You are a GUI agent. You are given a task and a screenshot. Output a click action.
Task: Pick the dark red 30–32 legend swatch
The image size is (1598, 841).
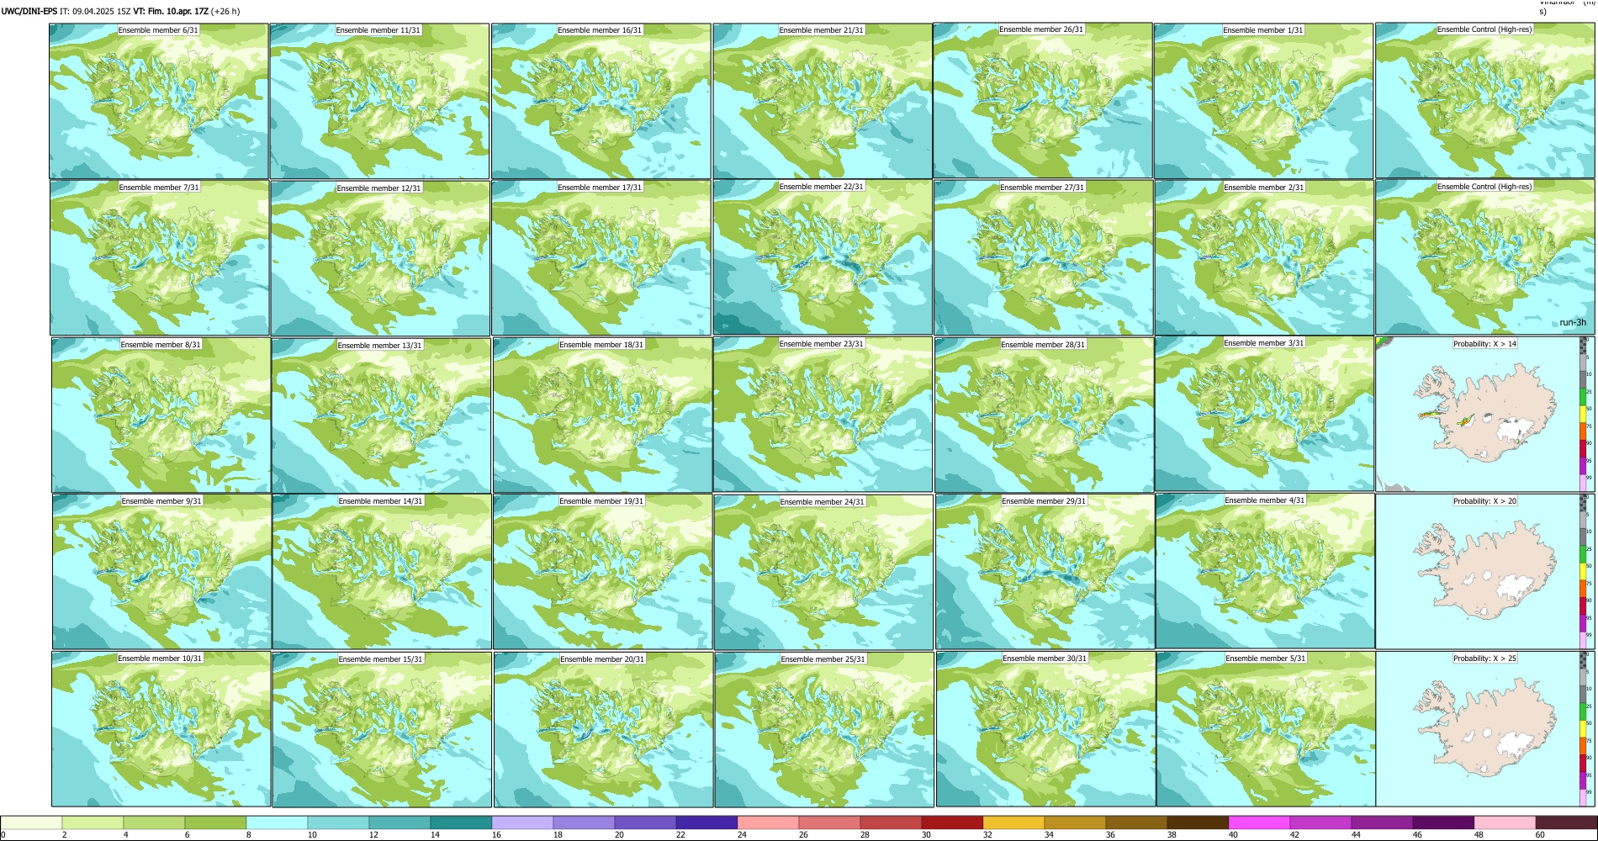click(x=952, y=823)
